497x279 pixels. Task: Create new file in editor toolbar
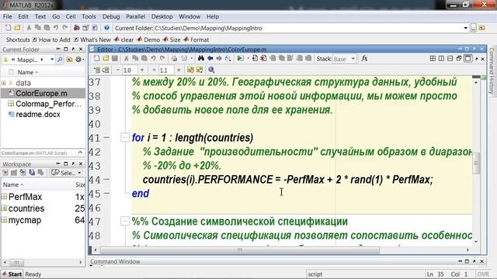point(96,59)
